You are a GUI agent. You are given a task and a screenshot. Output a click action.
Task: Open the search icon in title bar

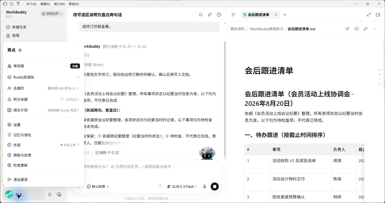pyautogui.click(x=12, y=4)
